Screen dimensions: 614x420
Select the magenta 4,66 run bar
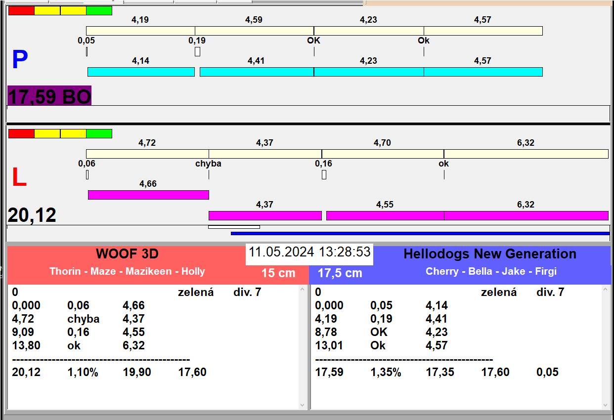pos(148,195)
